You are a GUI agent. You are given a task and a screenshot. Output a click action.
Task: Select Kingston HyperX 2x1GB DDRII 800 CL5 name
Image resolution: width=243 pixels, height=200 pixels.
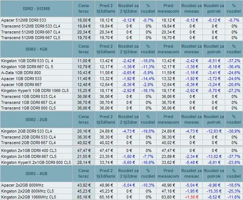(36, 162)
